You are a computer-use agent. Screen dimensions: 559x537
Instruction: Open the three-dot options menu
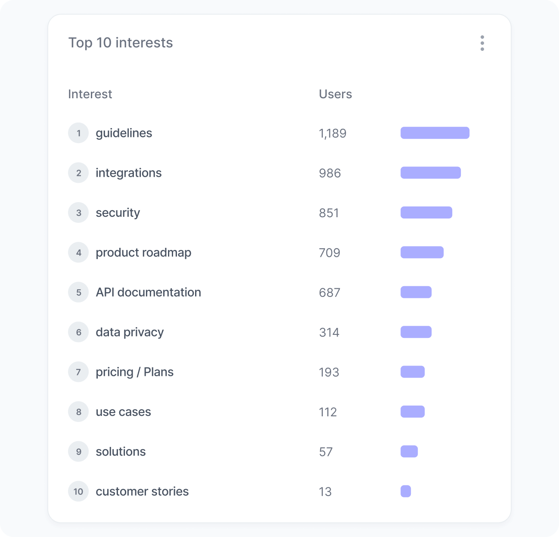pyautogui.click(x=482, y=43)
